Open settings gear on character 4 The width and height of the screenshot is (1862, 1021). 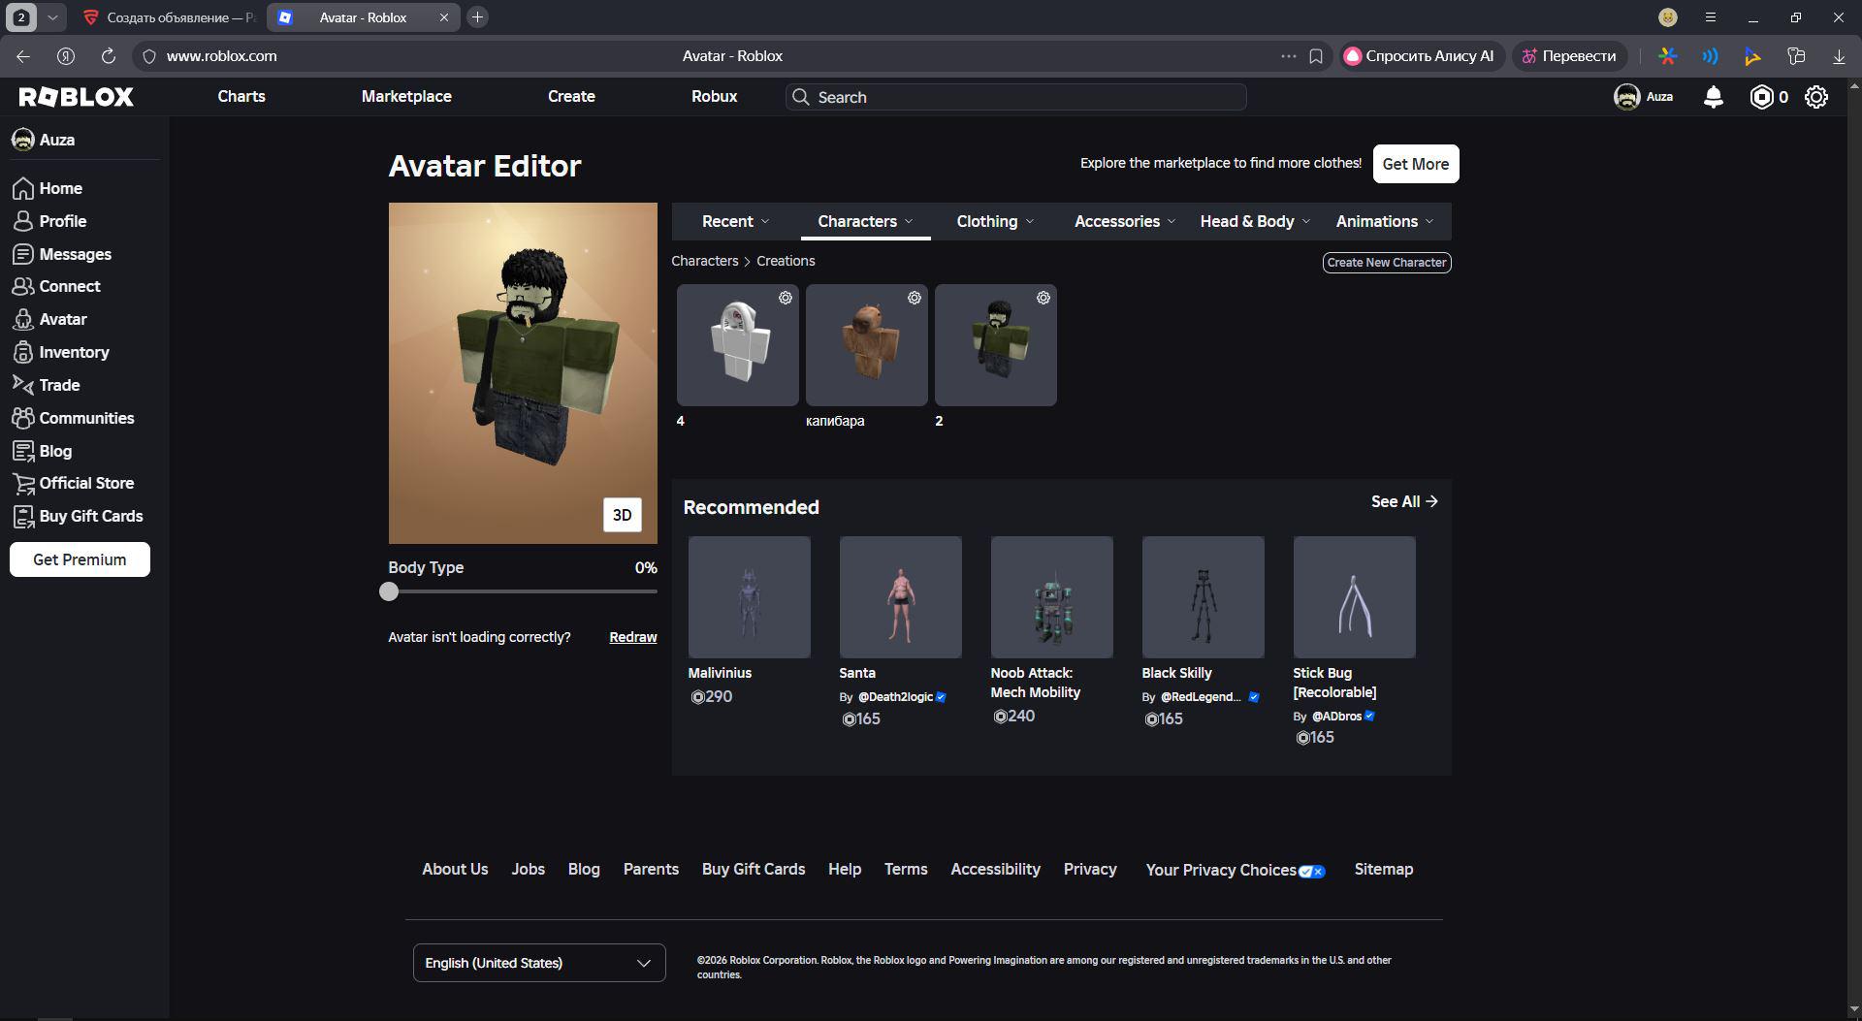[786, 298]
